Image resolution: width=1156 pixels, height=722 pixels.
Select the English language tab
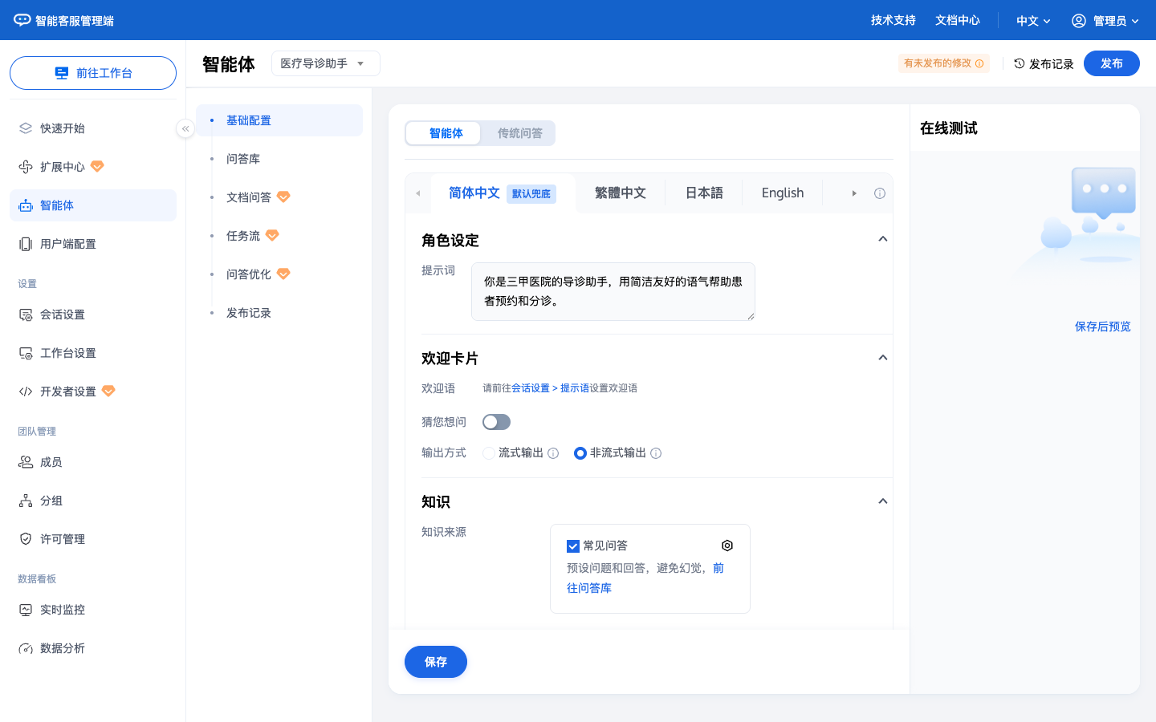click(x=783, y=193)
